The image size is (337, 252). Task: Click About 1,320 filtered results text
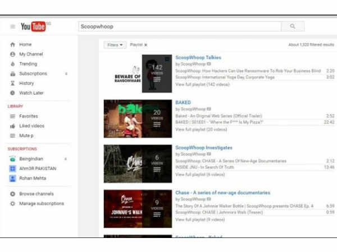point(311,45)
